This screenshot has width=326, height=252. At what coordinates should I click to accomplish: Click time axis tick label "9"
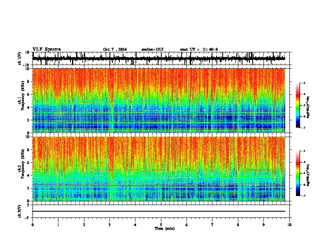coord(263,225)
